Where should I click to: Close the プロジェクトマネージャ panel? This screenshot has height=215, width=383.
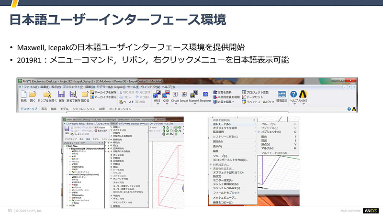(x=102, y=143)
